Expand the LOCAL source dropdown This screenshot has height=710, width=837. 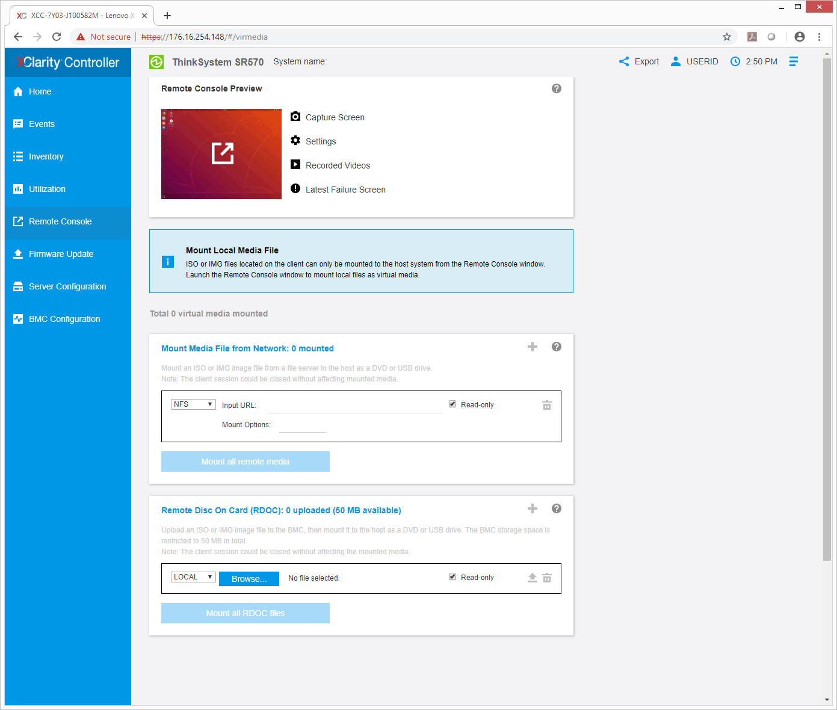[x=193, y=577]
